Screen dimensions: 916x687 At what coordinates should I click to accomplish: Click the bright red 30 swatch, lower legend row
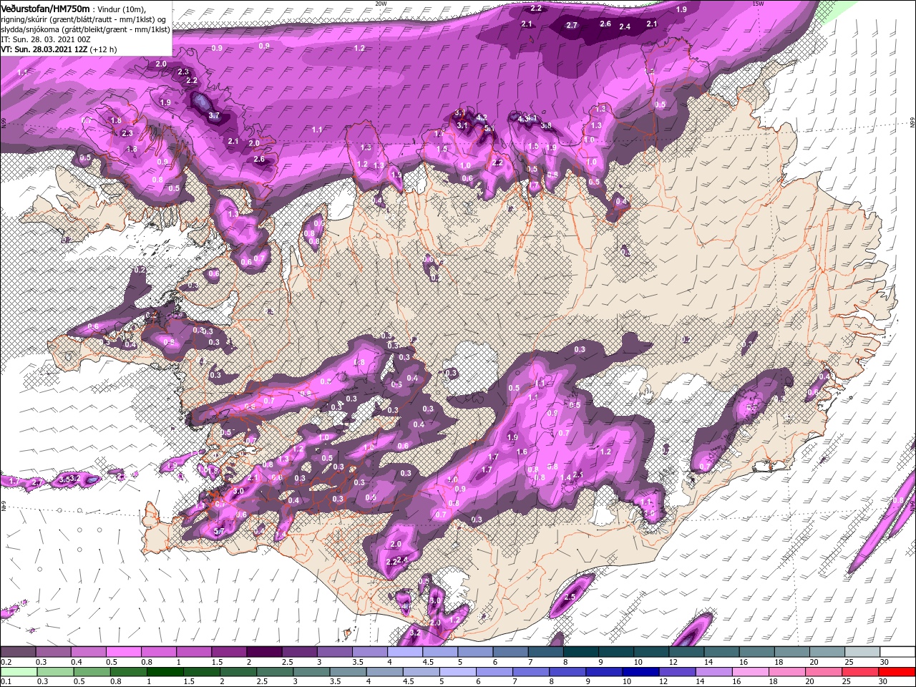coord(898,672)
